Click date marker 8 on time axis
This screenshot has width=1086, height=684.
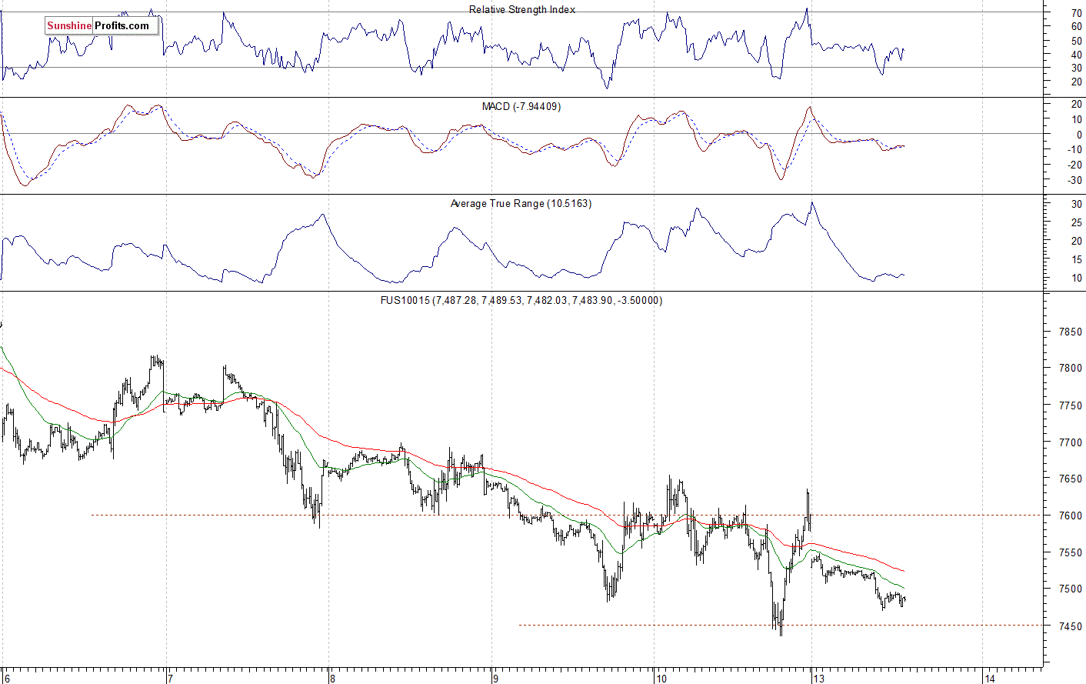[x=332, y=678]
